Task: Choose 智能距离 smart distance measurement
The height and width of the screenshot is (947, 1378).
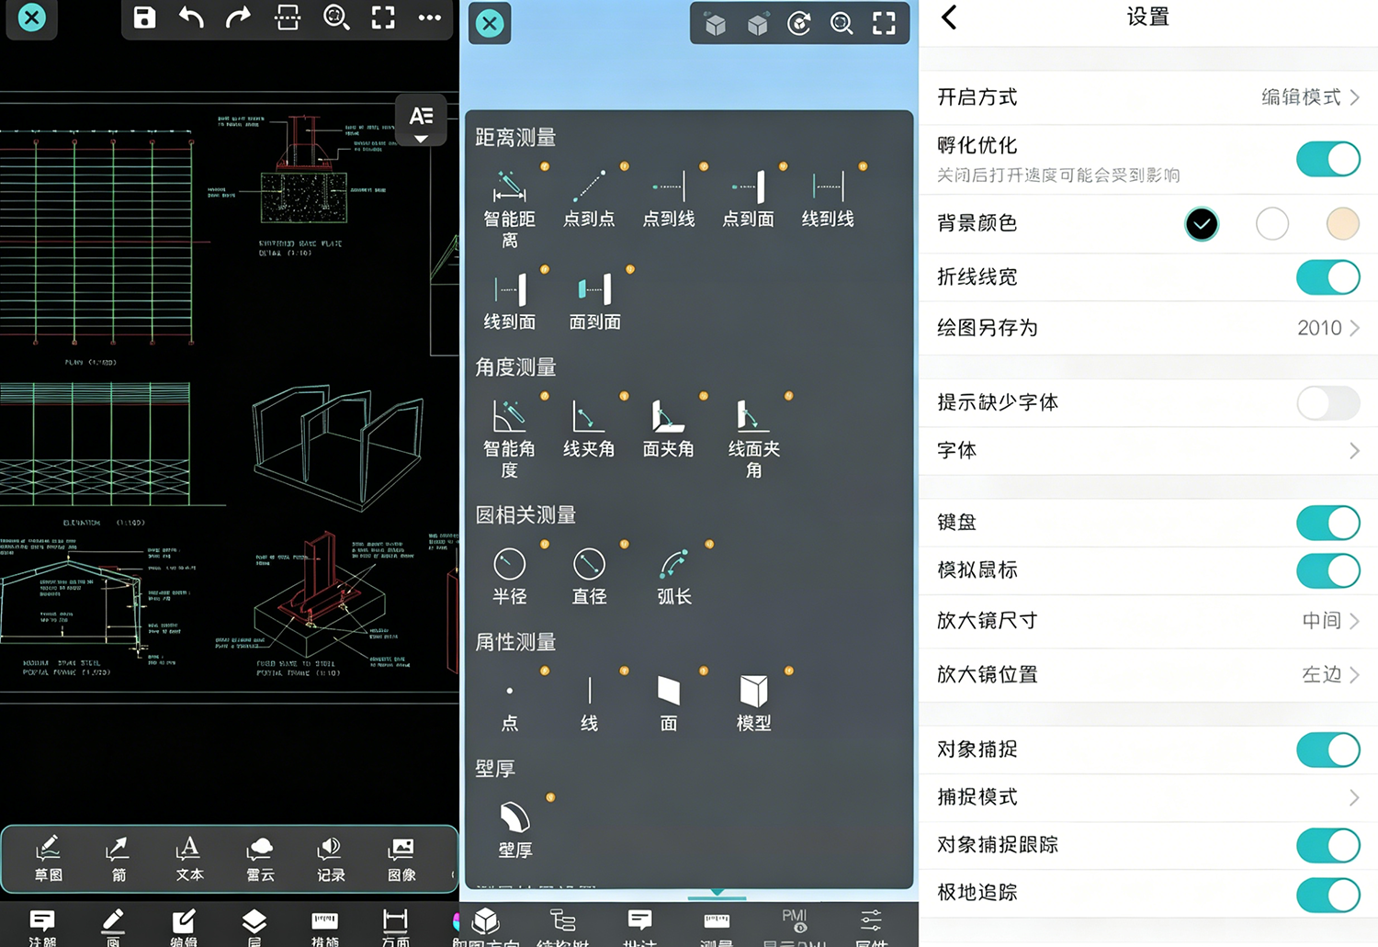Action: click(x=510, y=209)
